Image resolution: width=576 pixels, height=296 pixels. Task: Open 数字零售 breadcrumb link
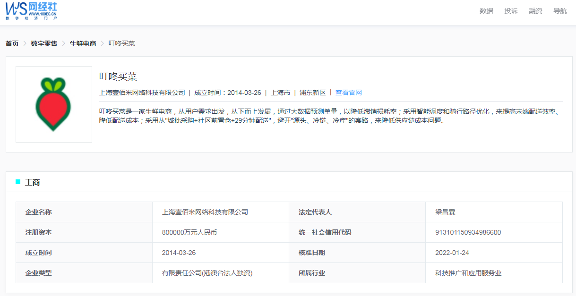point(44,43)
